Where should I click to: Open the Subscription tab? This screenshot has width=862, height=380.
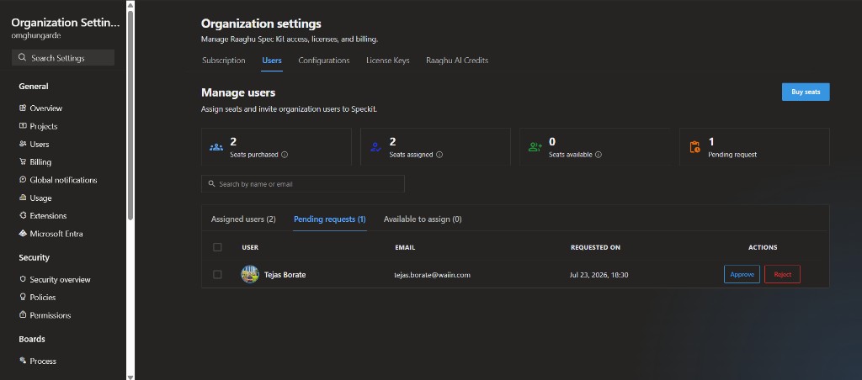(224, 61)
